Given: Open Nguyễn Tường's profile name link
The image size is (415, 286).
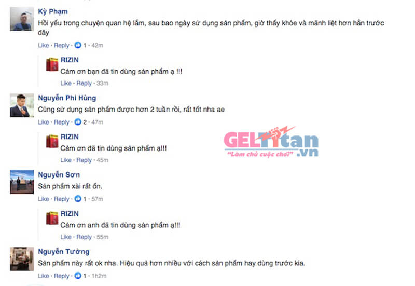Looking at the screenshot, I should (63, 251).
